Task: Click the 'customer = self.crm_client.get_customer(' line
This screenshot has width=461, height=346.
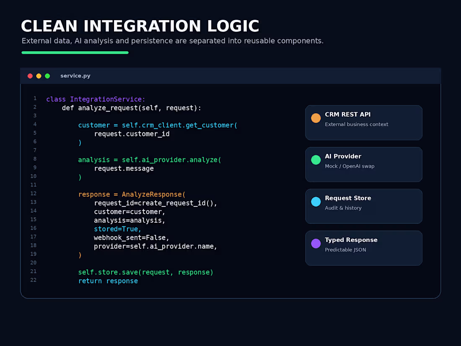Action: [x=158, y=125]
